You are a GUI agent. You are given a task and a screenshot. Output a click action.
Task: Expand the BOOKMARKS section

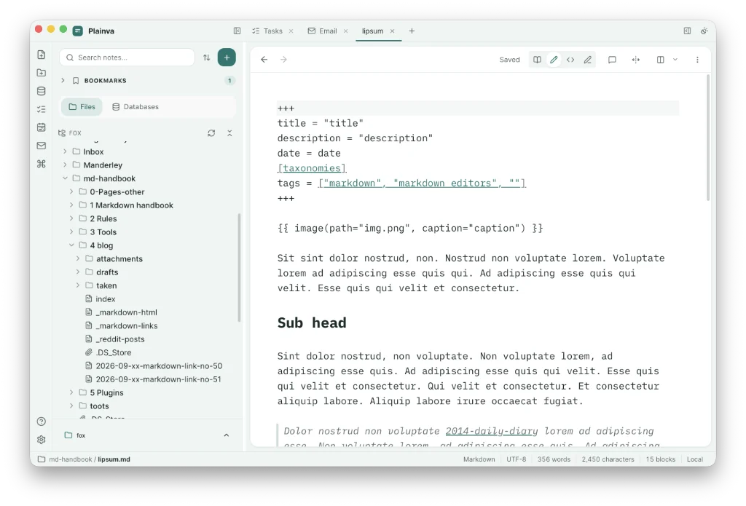(63, 80)
